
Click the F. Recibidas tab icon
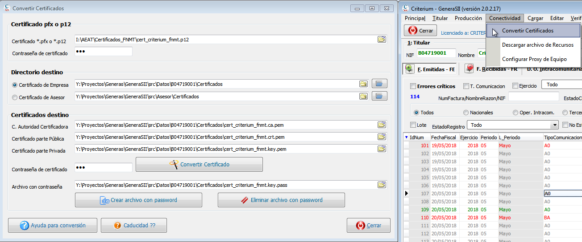(x=470, y=69)
